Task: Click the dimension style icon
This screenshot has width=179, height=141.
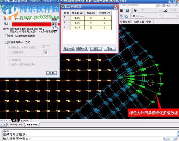Action: coord(166,10)
